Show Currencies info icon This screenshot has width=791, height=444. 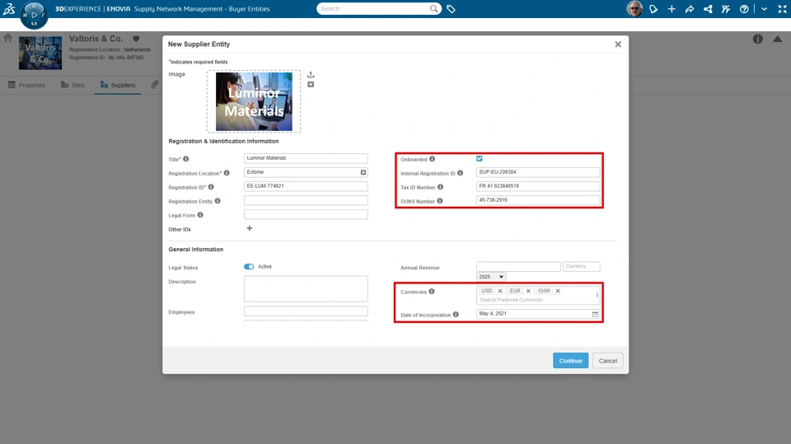tap(432, 292)
